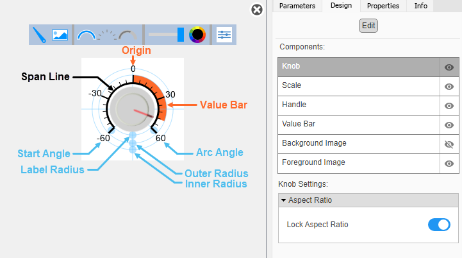Click the background image icon in toolbar
The height and width of the screenshot is (258, 462).
tap(60, 34)
